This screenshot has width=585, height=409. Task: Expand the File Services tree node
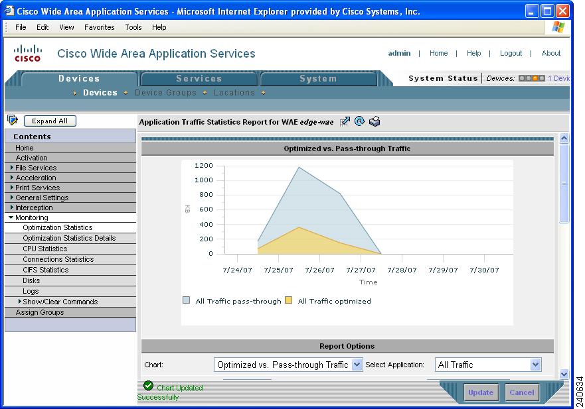11,168
